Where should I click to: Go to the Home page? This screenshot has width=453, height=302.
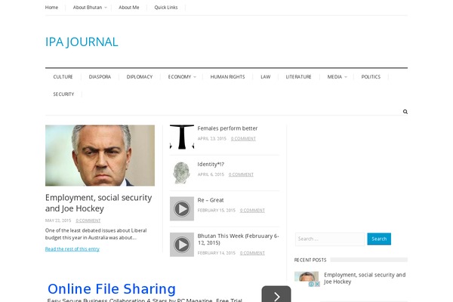[x=51, y=8]
